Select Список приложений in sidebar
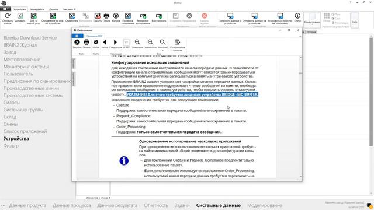This screenshot has height=210, width=374. pos(25,131)
